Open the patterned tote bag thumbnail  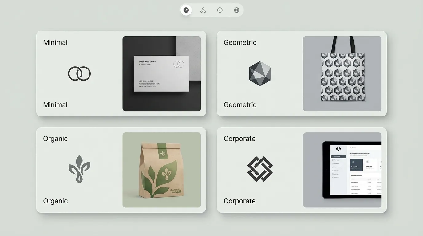coord(342,74)
